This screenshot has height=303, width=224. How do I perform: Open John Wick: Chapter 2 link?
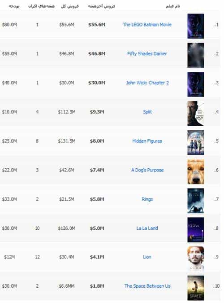[147, 83]
